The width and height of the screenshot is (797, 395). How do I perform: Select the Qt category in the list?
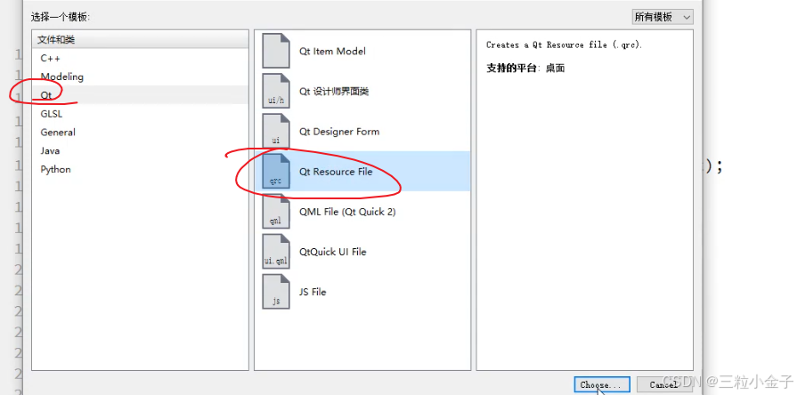(140, 95)
